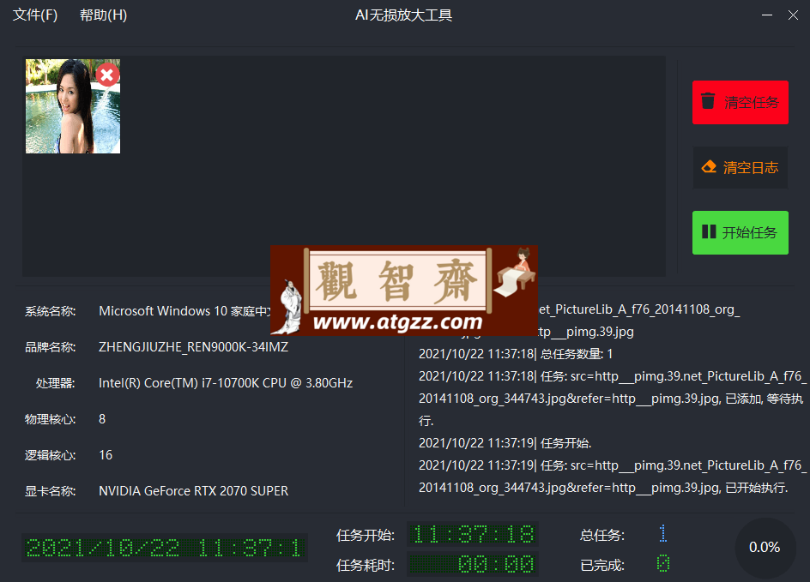The image size is (810, 582).
Task: Click the 任务开始 label
Action: (x=366, y=535)
